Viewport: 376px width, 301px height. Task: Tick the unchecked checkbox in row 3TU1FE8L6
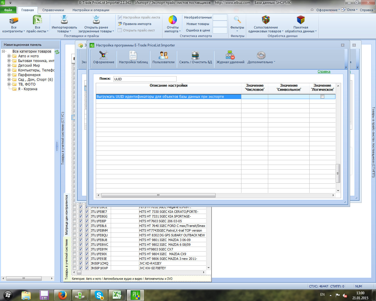click(x=75, y=226)
